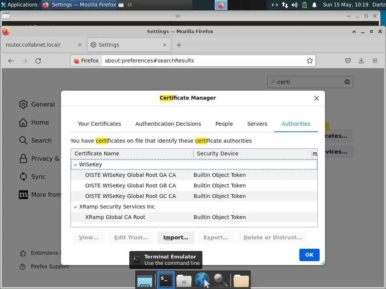The image size is (386, 289).
Task: Open the column picker in certificate table
Action: click(x=315, y=154)
